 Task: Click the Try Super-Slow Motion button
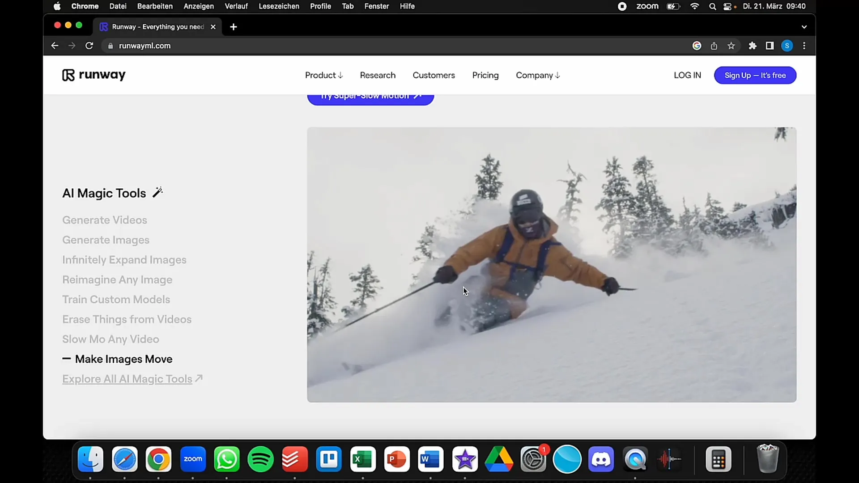(x=370, y=96)
